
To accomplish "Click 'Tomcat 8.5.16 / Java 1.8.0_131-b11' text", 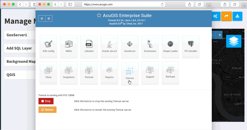I will click(x=126, y=20).
